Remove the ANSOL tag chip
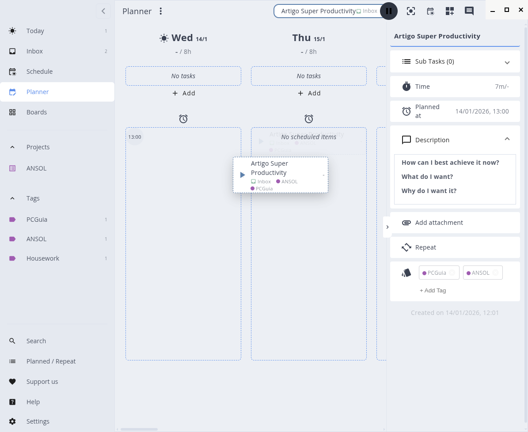Screen dimensions: 528x432 [495, 273]
